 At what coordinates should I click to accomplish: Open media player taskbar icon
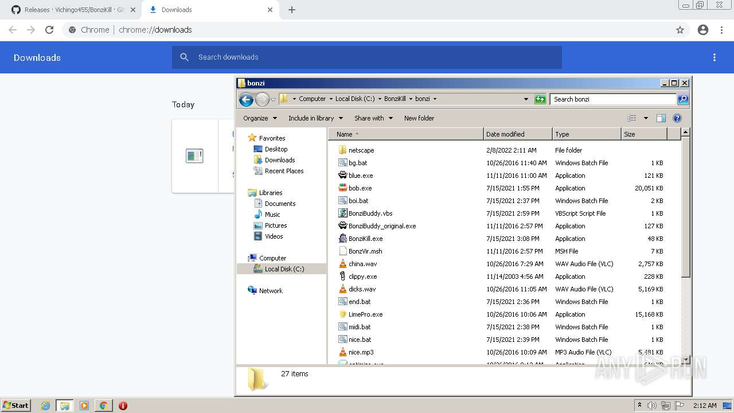pos(84,406)
